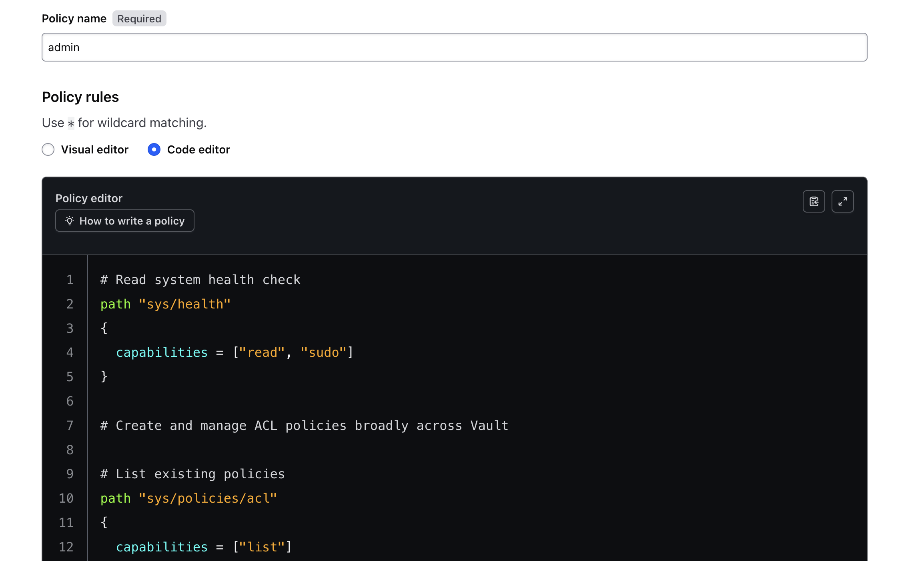Viewport: 906px width, 561px height.
Task: Click the '# Read system health check' comment
Action: [200, 280]
